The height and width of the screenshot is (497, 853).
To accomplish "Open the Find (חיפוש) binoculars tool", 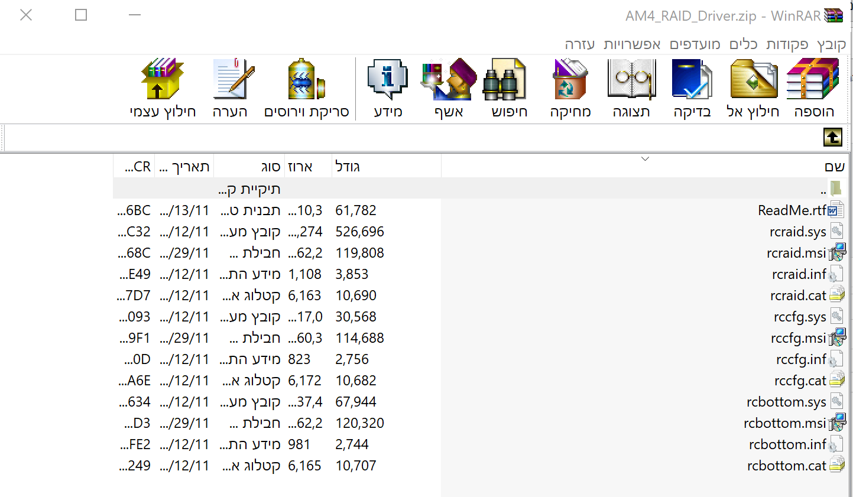I will click(x=509, y=89).
